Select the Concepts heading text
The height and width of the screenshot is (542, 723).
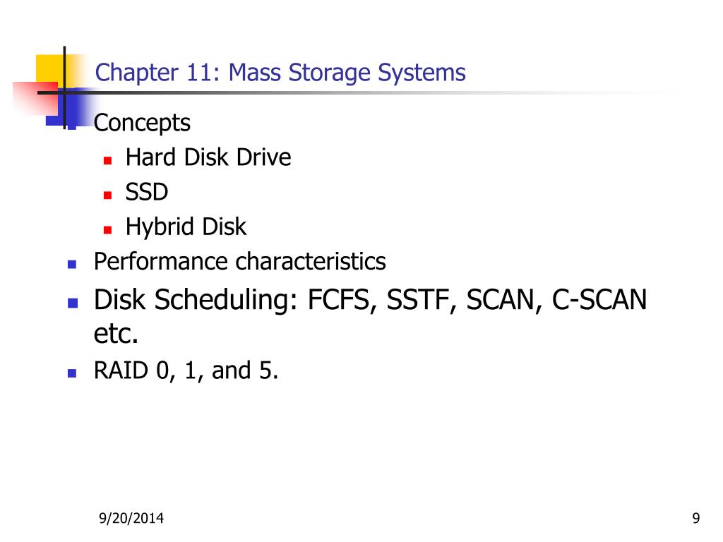coord(142,123)
